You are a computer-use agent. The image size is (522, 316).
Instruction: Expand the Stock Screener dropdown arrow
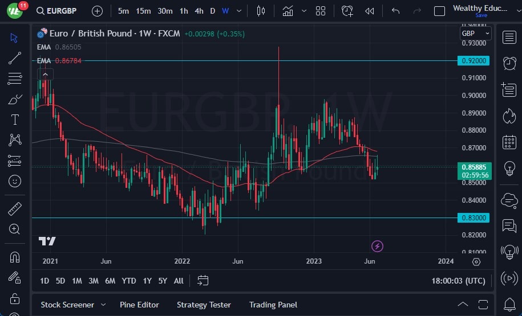tap(103, 305)
